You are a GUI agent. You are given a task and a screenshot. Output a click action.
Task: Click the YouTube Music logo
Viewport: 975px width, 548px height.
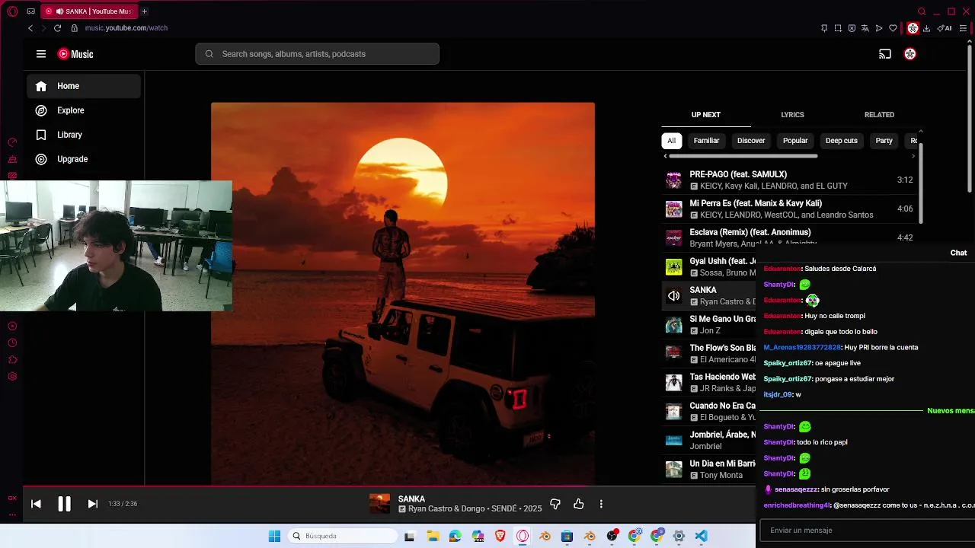click(x=75, y=54)
